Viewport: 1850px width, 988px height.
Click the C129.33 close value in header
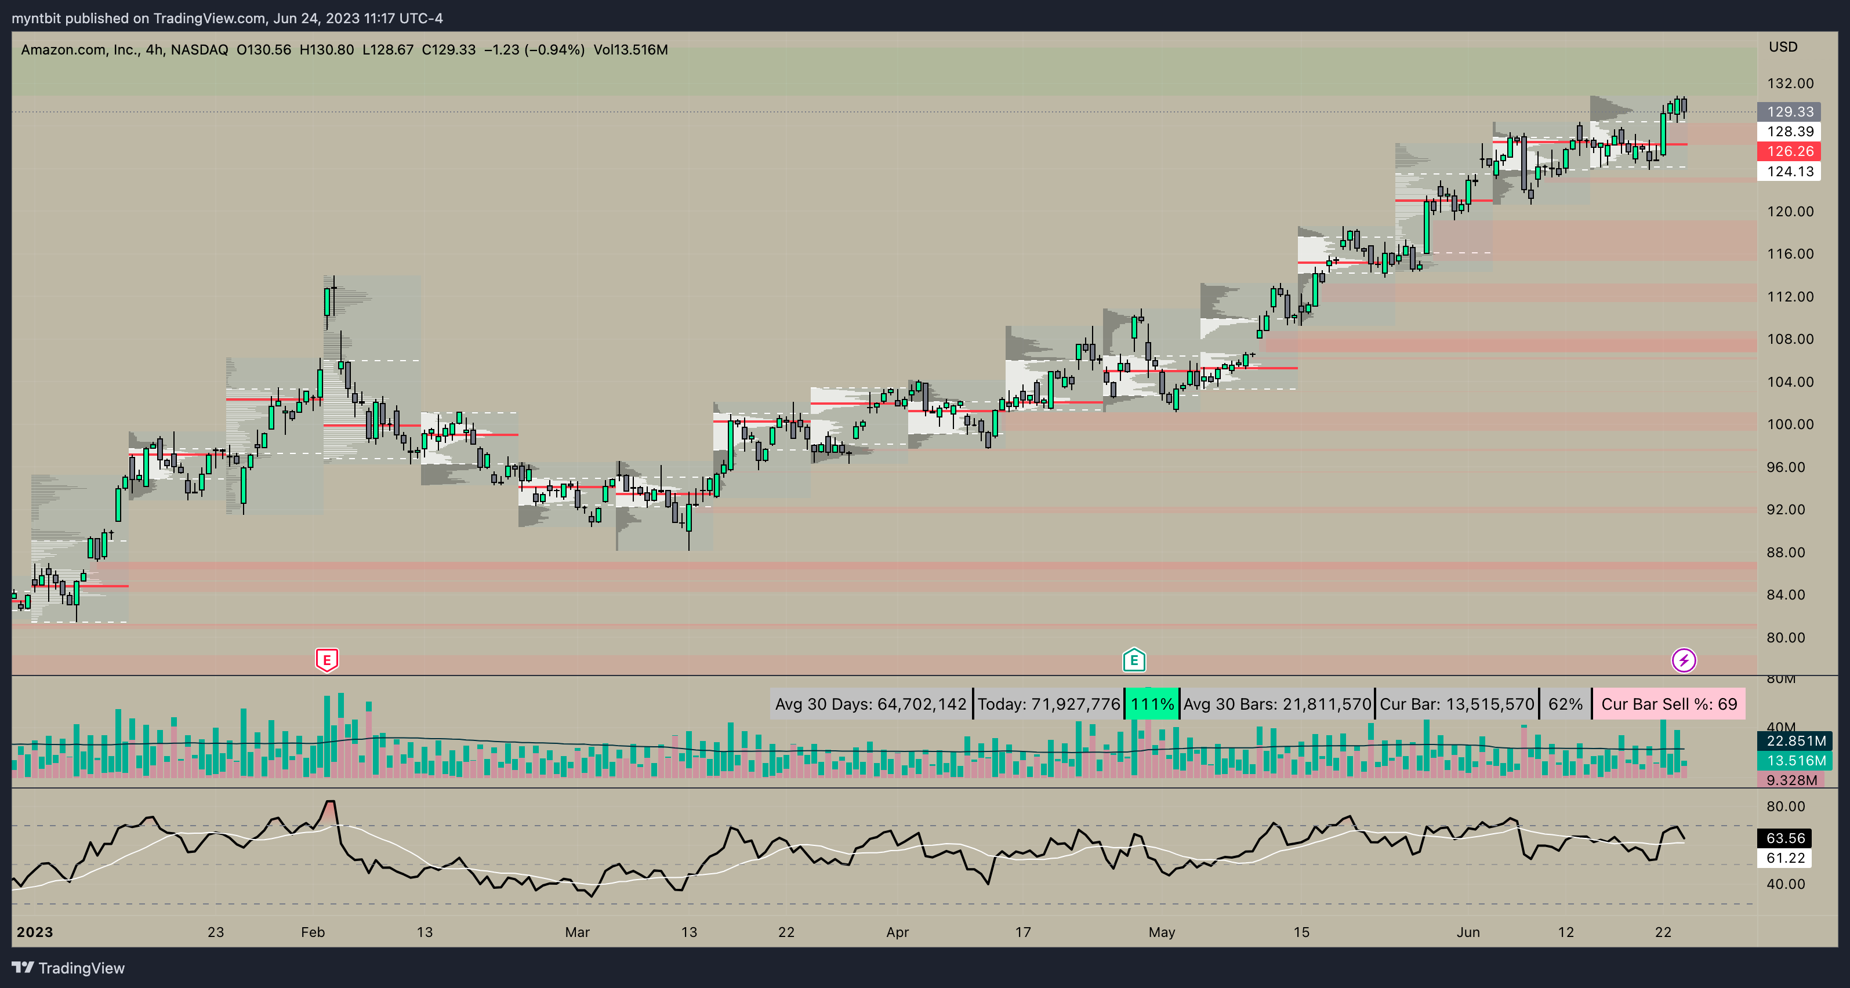pos(448,49)
